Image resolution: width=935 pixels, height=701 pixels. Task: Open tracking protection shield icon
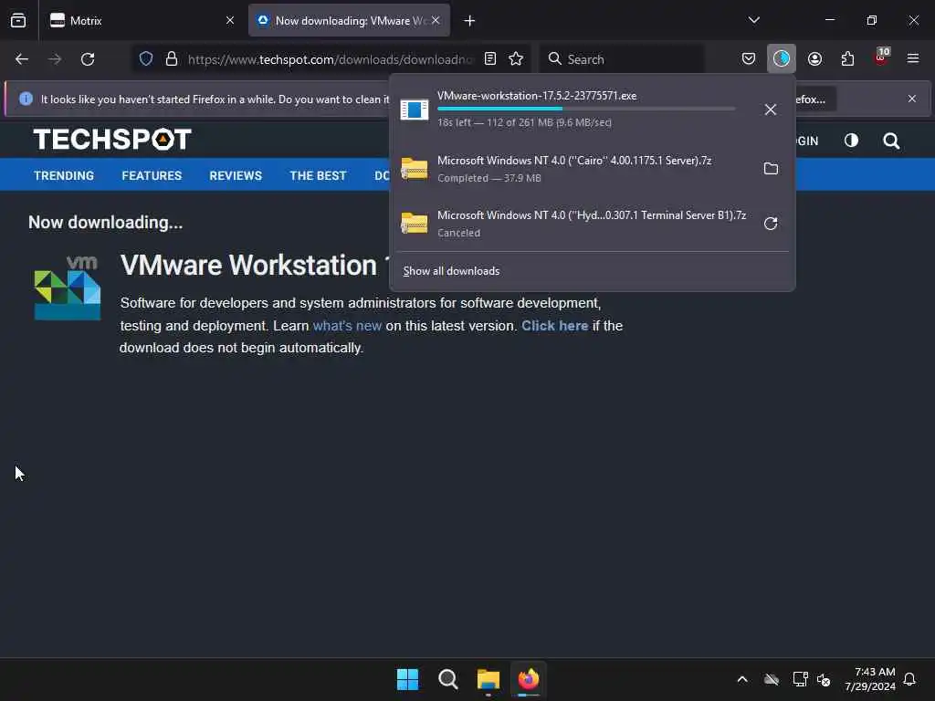146,59
